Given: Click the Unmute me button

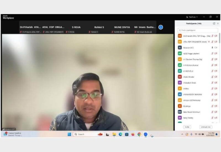Looking at the screenshot, I should tap(206, 127).
